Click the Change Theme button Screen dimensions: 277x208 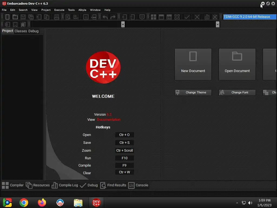click(193, 93)
